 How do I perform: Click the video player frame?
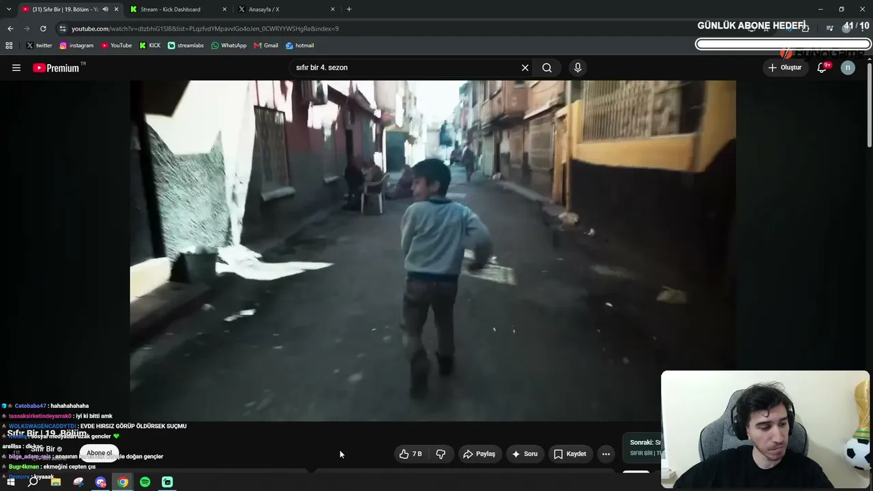[433, 250]
